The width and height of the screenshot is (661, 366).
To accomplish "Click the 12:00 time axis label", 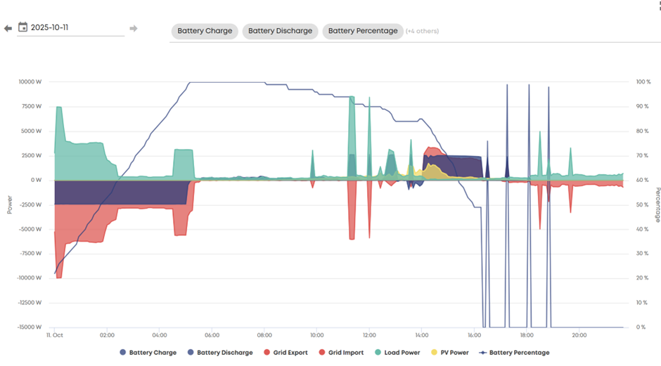I will [x=369, y=335].
